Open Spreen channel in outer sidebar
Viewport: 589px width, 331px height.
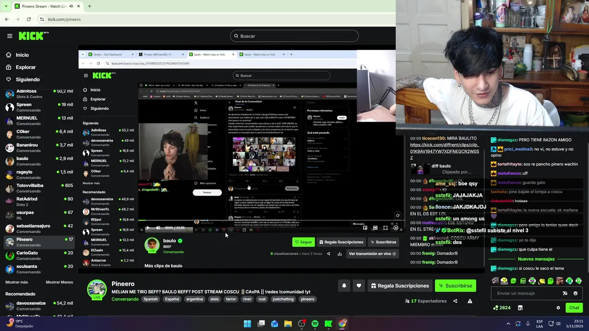39,107
